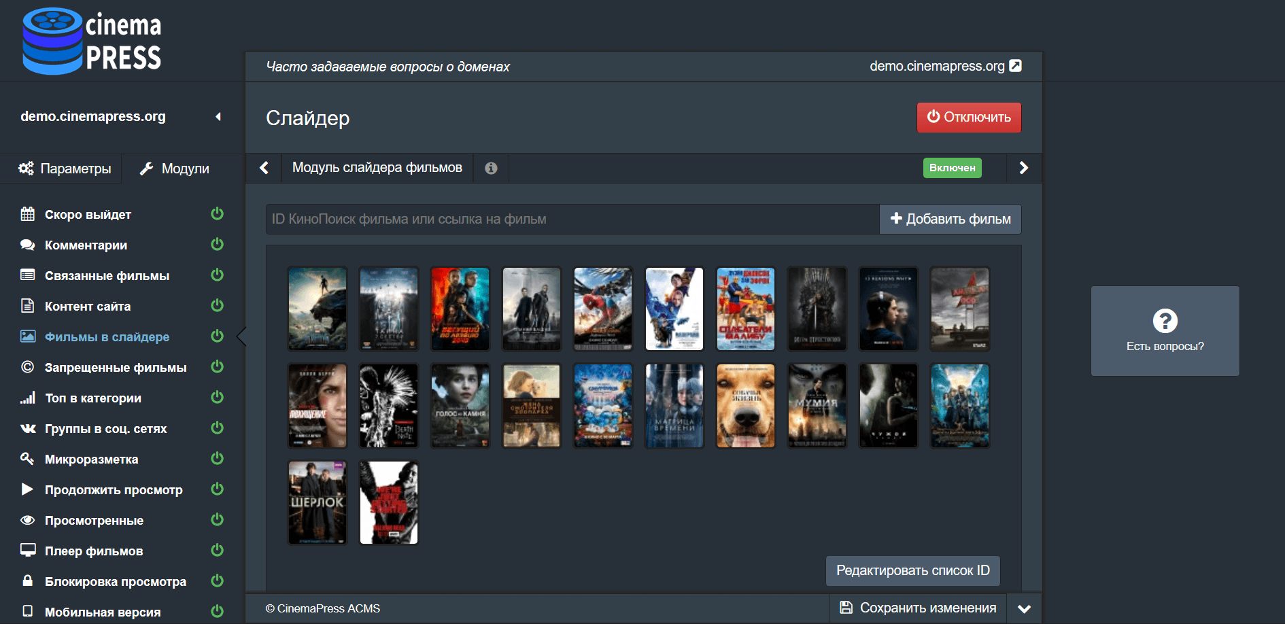The image size is (1285, 624).
Task: Expand the chevron next to Сохранить изменения
Action: pyautogui.click(x=1024, y=608)
